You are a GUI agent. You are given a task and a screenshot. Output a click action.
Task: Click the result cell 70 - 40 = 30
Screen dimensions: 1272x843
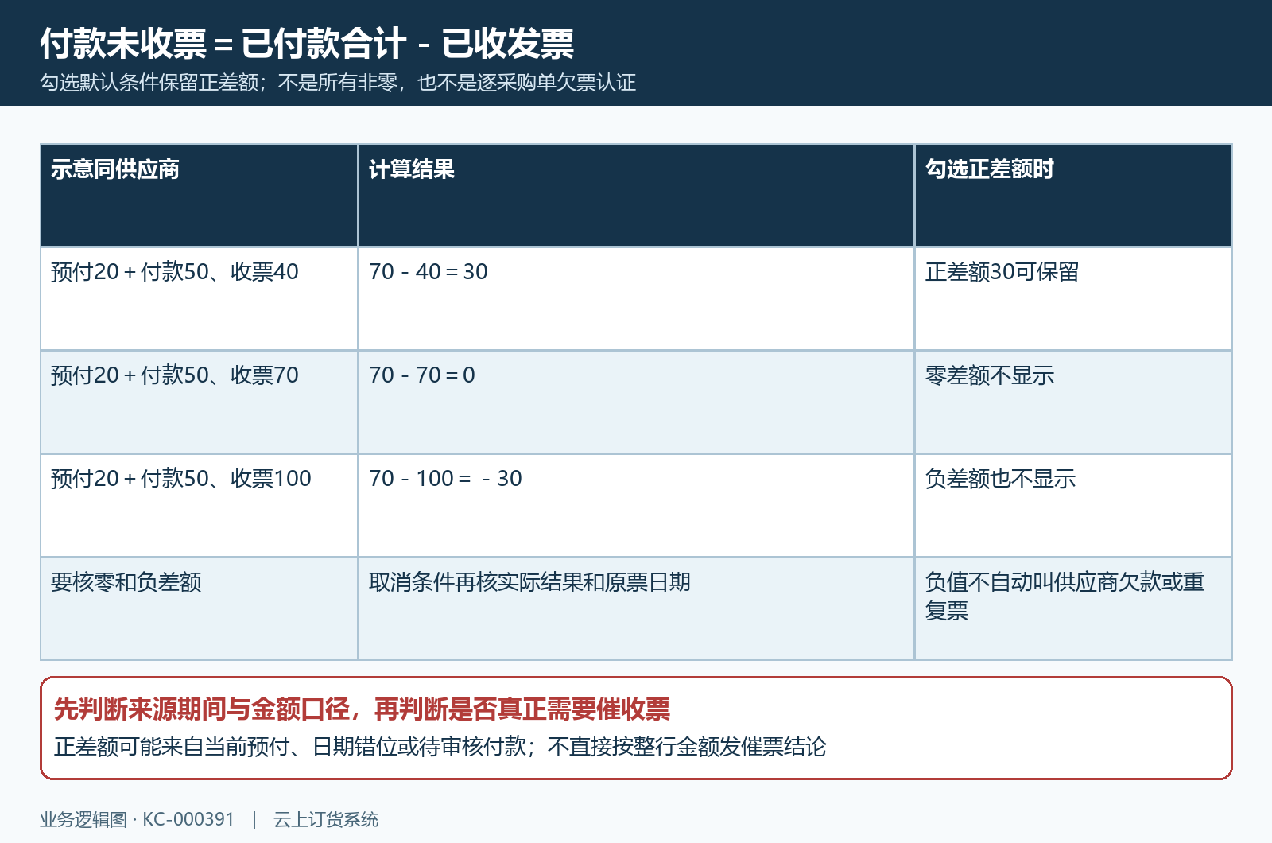(x=636, y=298)
